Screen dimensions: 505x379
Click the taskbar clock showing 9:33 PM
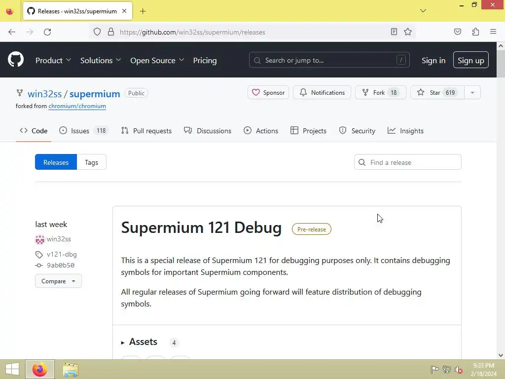[483, 369]
